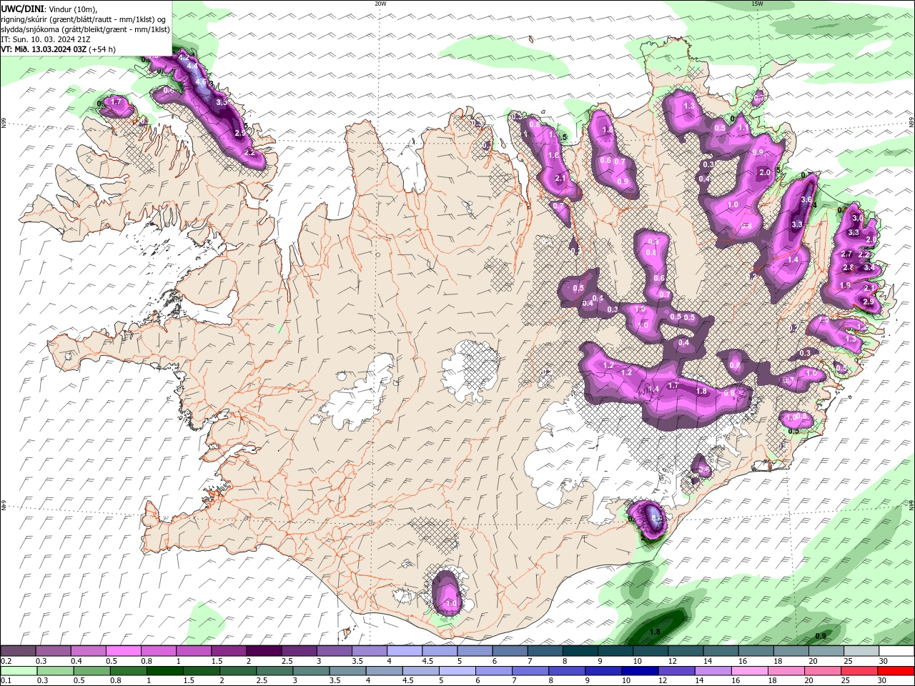Select the darkest green swatch at 1 in lower legend

[164, 671]
